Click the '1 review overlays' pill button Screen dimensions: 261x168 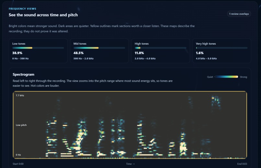(239, 14)
